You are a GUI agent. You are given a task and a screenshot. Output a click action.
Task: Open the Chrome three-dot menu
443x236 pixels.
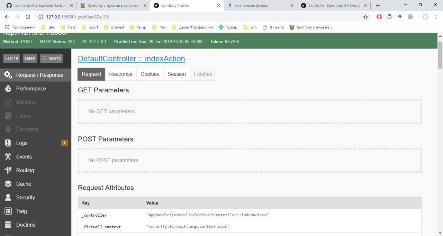(436, 17)
